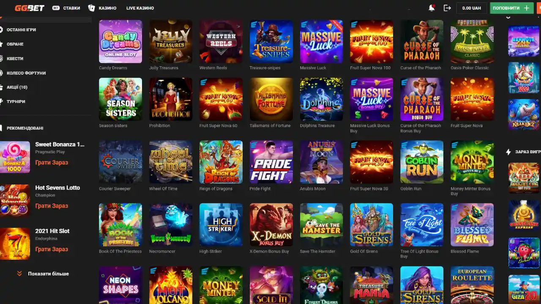Viewport: 541px width, 304px height.
Task: Open the Pride Fight game thumbnail
Action: coord(271,162)
